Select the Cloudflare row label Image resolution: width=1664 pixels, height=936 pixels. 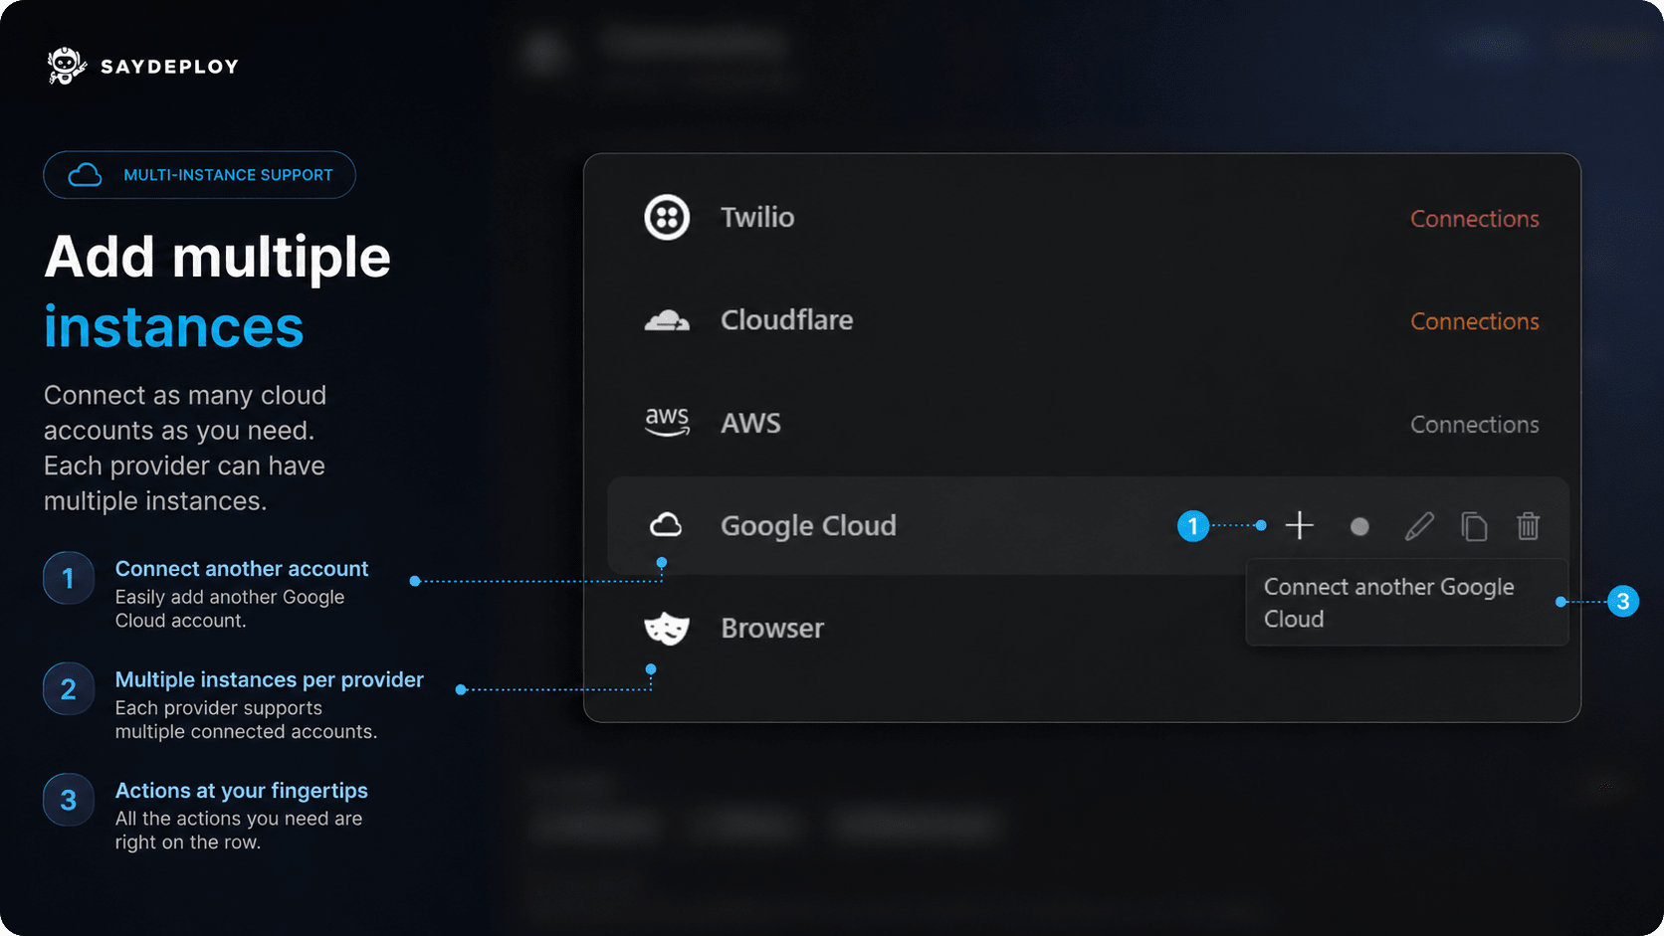(x=787, y=320)
